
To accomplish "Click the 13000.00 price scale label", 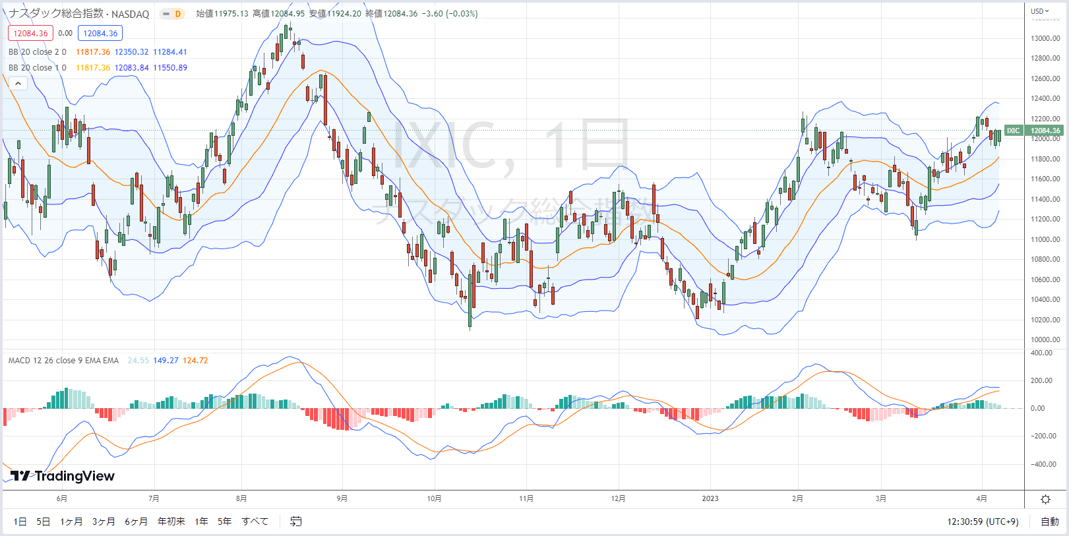I will point(1045,38).
